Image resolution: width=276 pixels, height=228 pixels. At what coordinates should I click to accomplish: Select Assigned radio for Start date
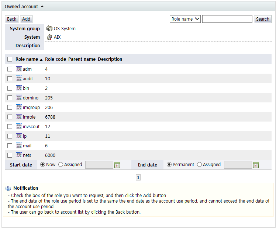coord(61,165)
